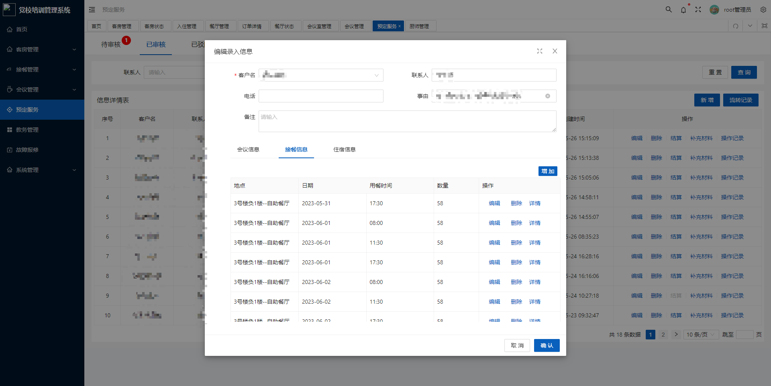
Task: Open the settings gear icon in header
Action: click(763, 10)
